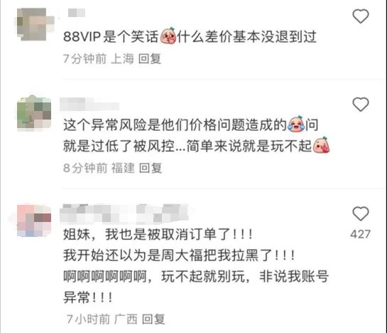Open the Shanghai commenter's avatar
Image resolution: width=387 pixels, height=333 pixels.
(x=35, y=24)
